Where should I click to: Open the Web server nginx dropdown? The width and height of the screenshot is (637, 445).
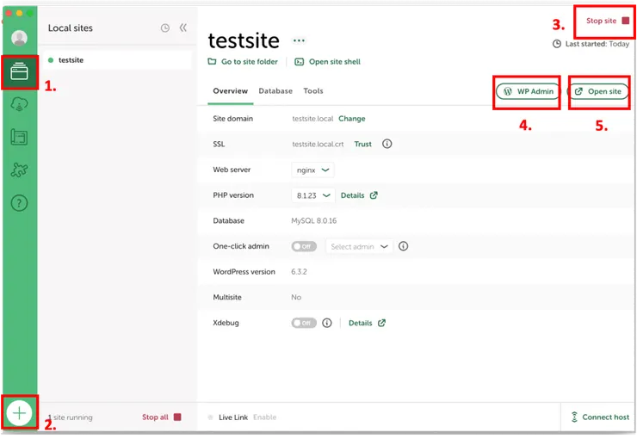click(x=312, y=170)
